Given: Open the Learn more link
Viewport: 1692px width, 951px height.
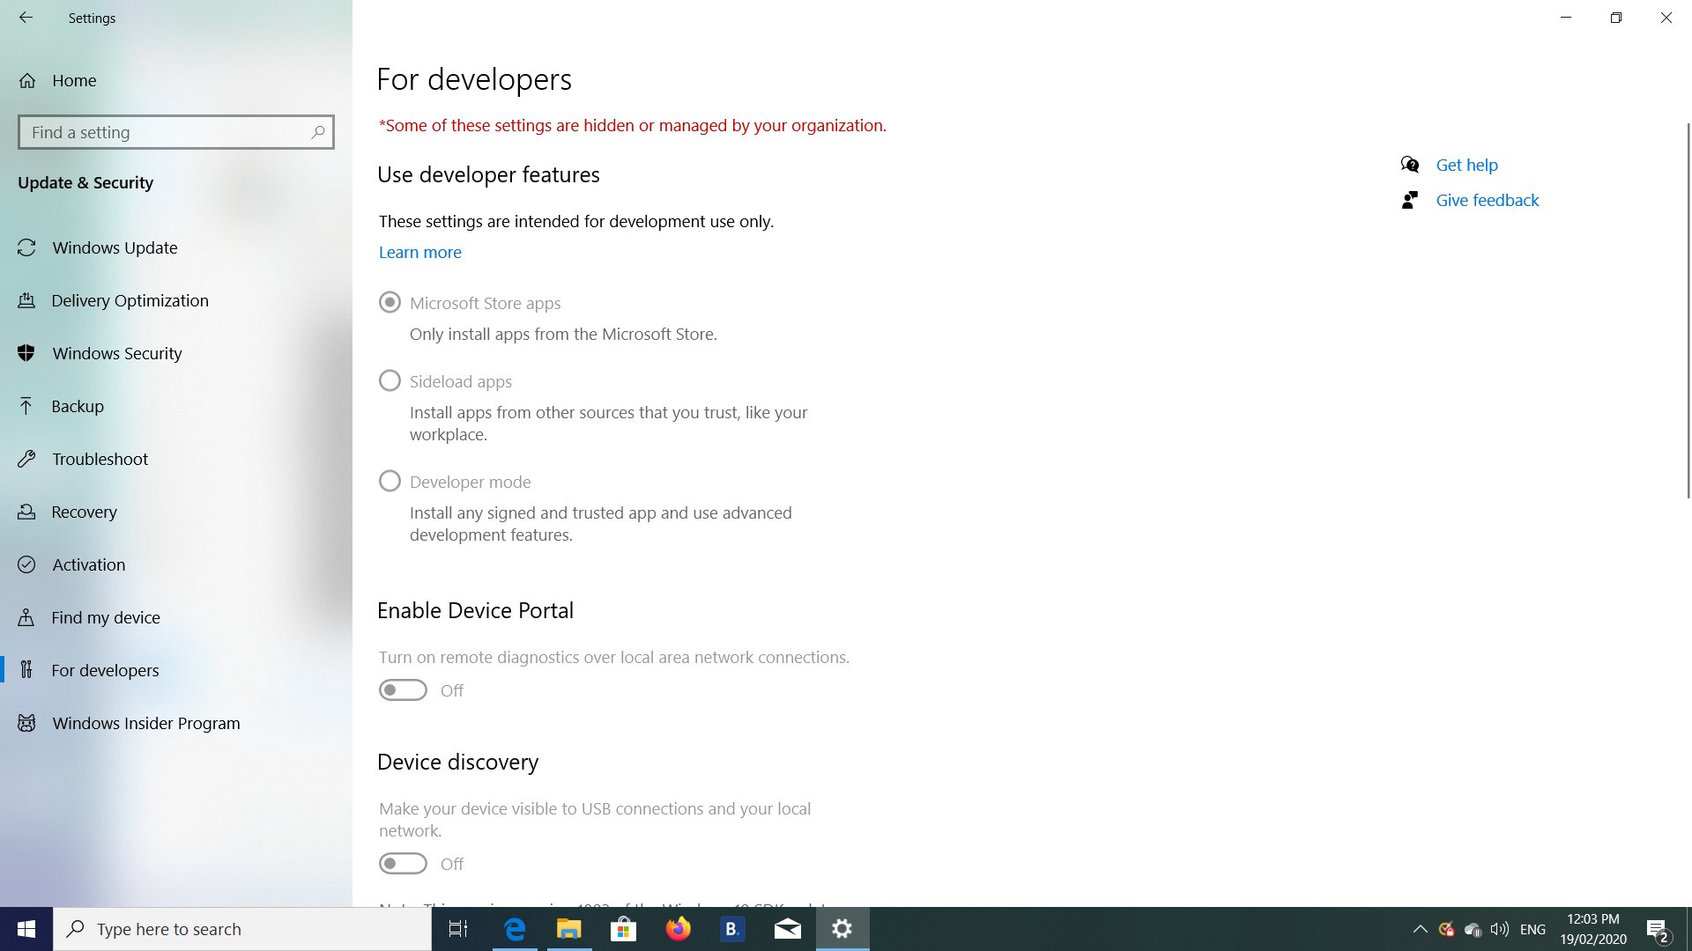Looking at the screenshot, I should point(420,252).
